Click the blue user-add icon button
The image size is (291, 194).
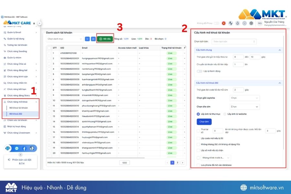click(x=93, y=39)
